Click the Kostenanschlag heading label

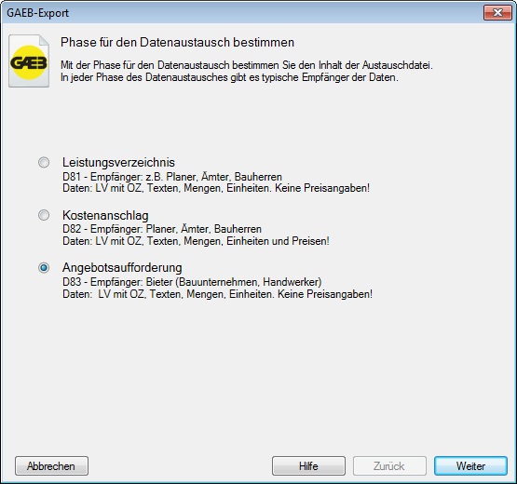(105, 216)
